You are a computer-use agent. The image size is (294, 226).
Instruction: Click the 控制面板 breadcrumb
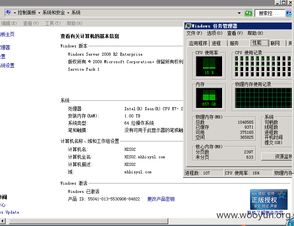coord(27,12)
